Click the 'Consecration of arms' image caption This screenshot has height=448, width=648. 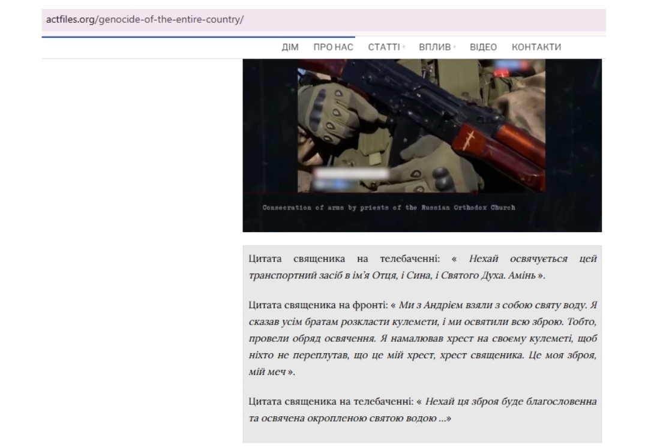(x=389, y=208)
